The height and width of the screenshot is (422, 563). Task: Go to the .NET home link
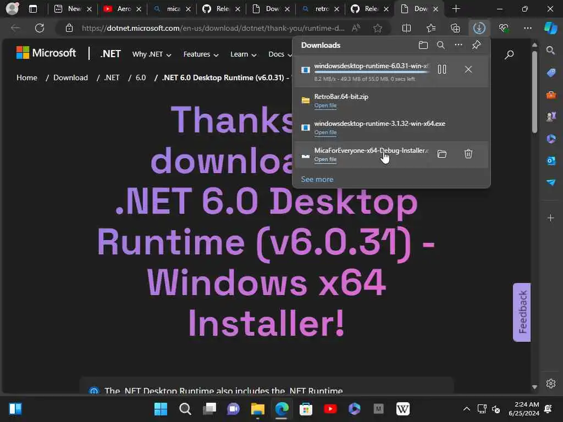pos(110,54)
